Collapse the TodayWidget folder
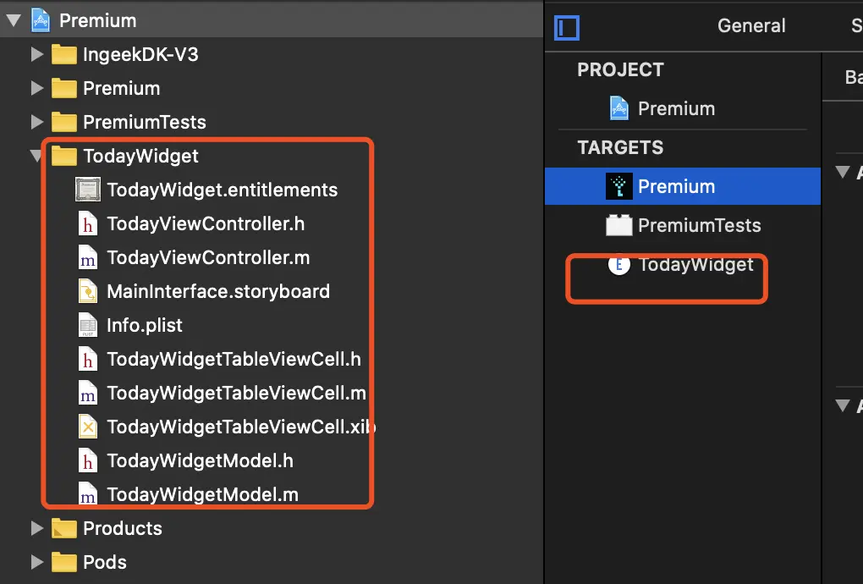The height and width of the screenshot is (584, 863). [x=36, y=156]
